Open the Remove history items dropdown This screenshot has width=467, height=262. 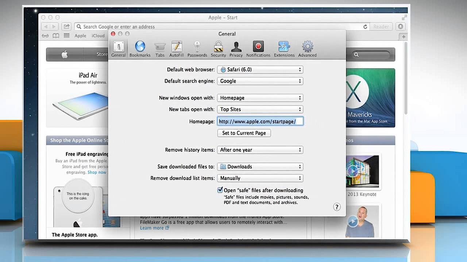pyautogui.click(x=260, y=150)
